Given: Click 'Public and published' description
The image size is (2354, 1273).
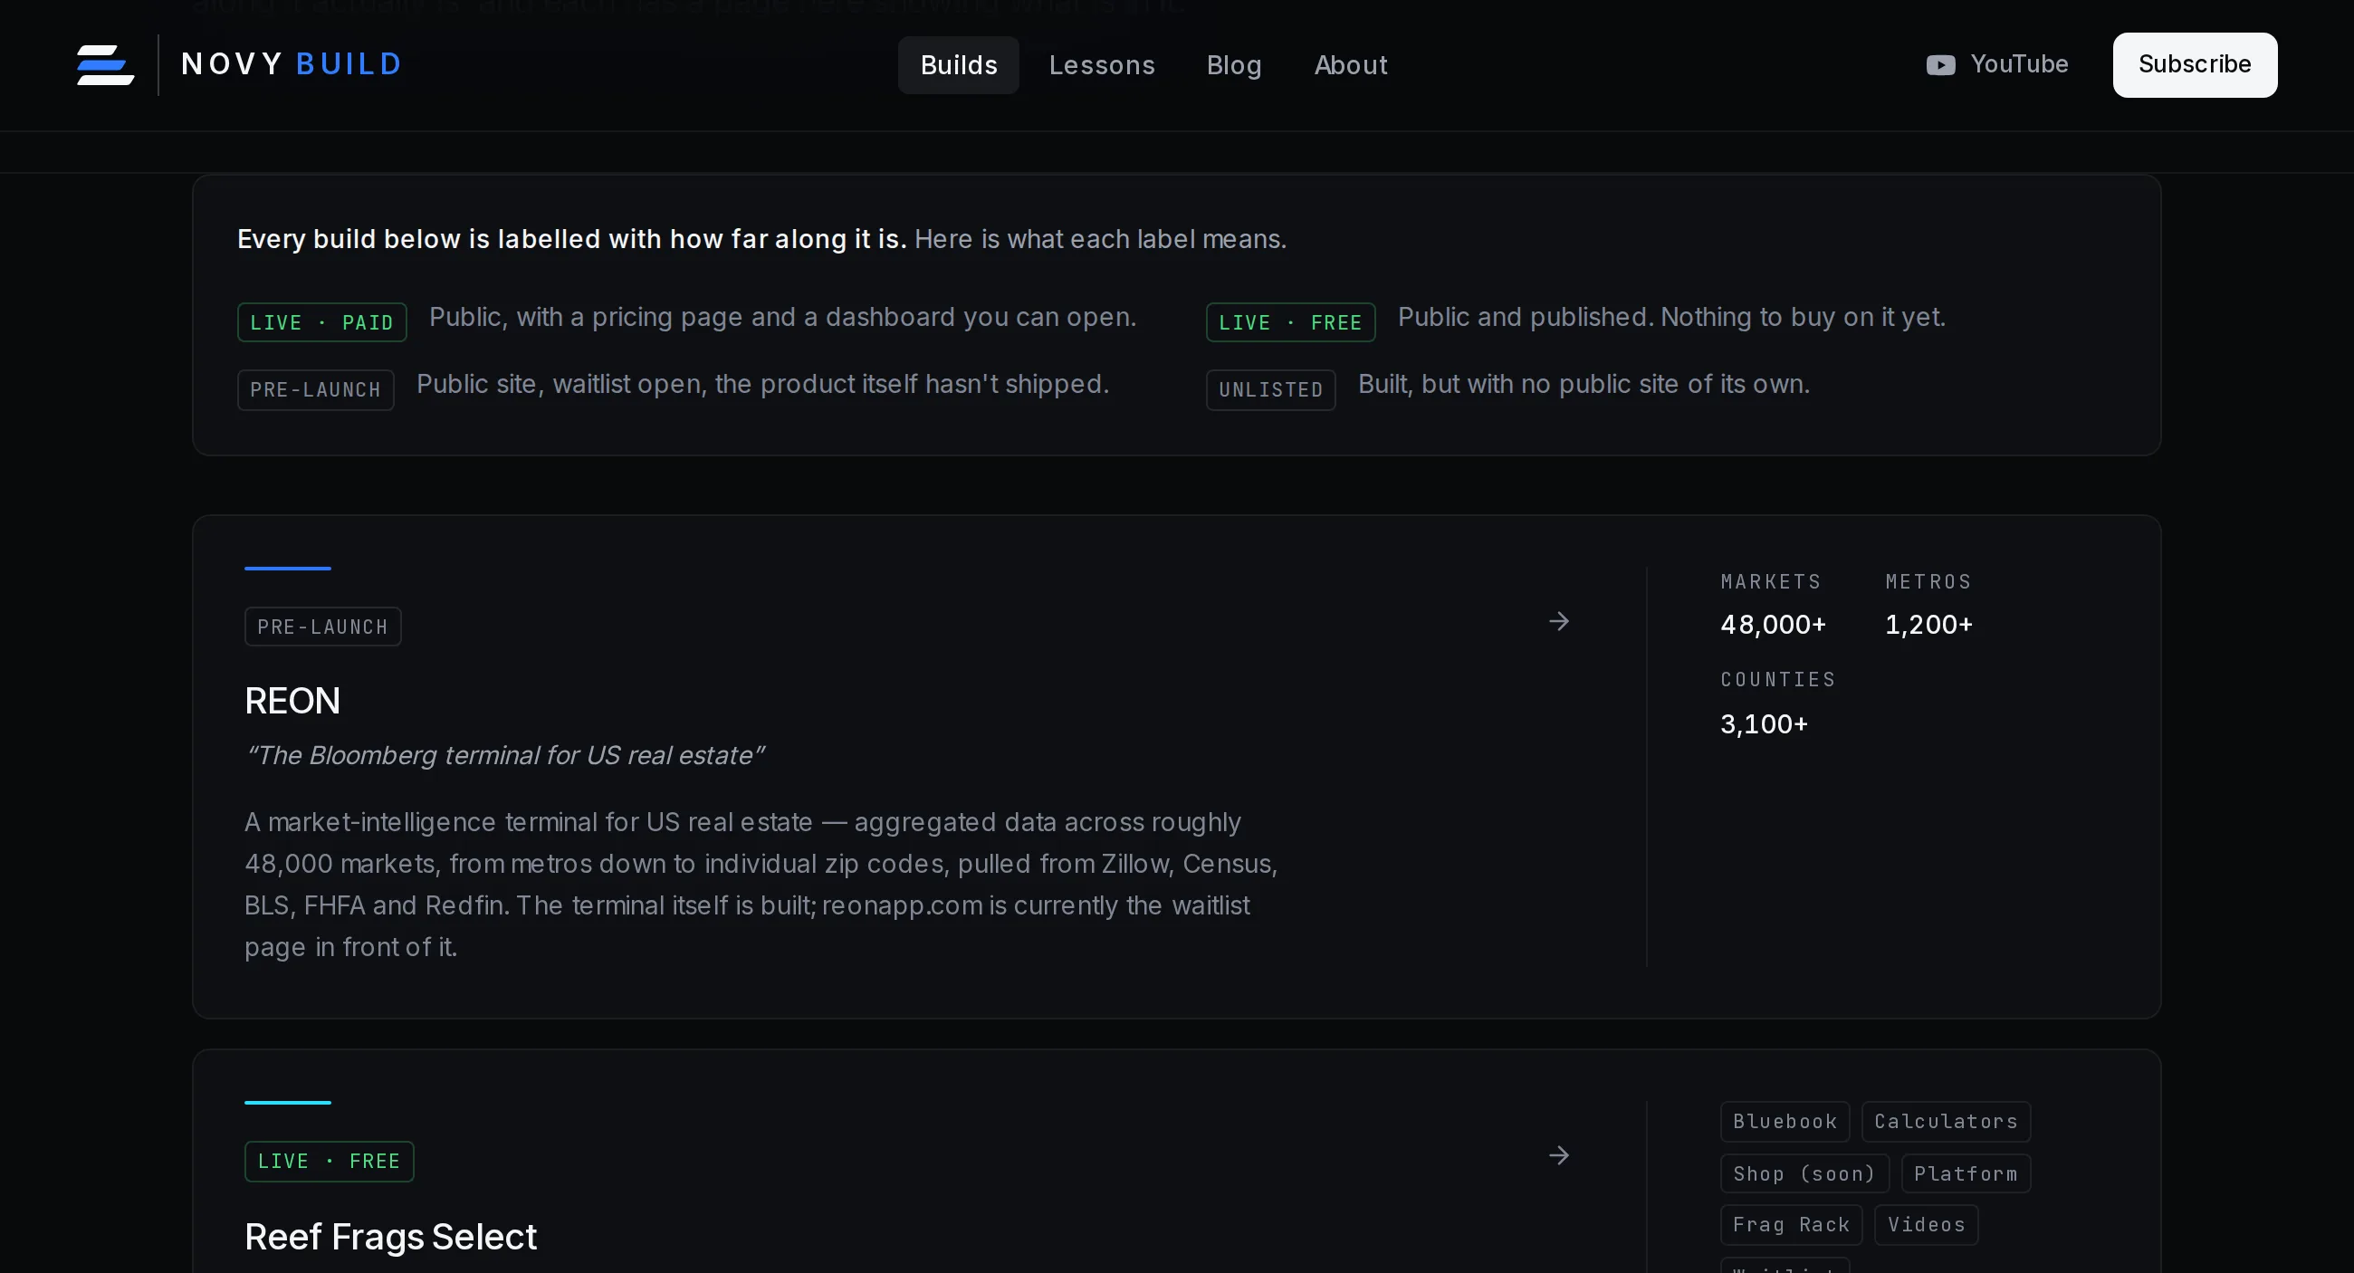Looking at the screenshot, I should click(1671, 317).
